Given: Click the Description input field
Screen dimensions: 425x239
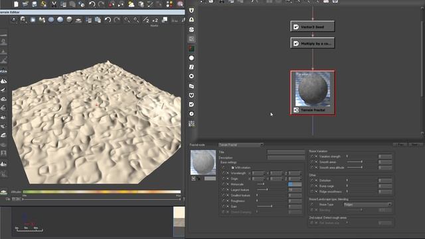Looking at the screenshot, I should [x=286, y=157].
